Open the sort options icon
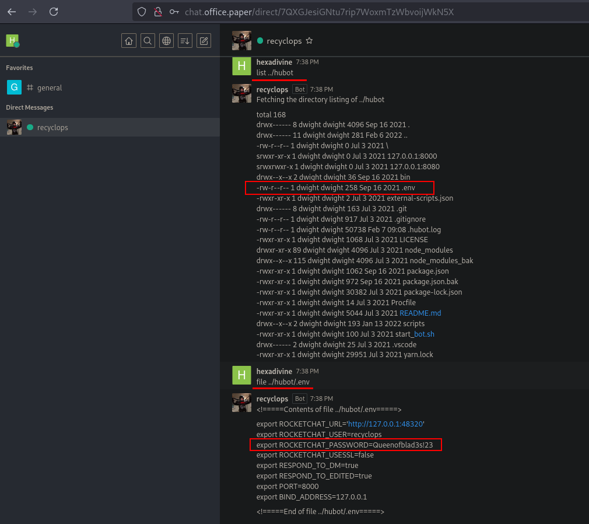 [185, 41]
